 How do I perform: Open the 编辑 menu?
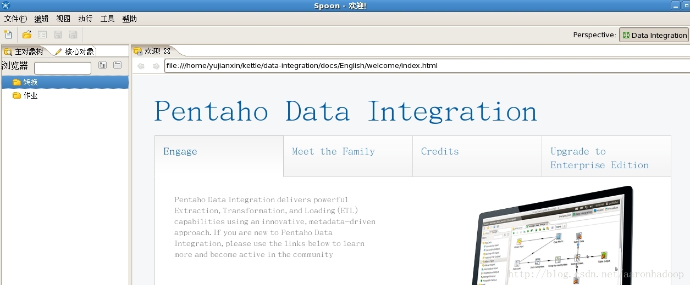pyautogui.click(x=41, y=19)
